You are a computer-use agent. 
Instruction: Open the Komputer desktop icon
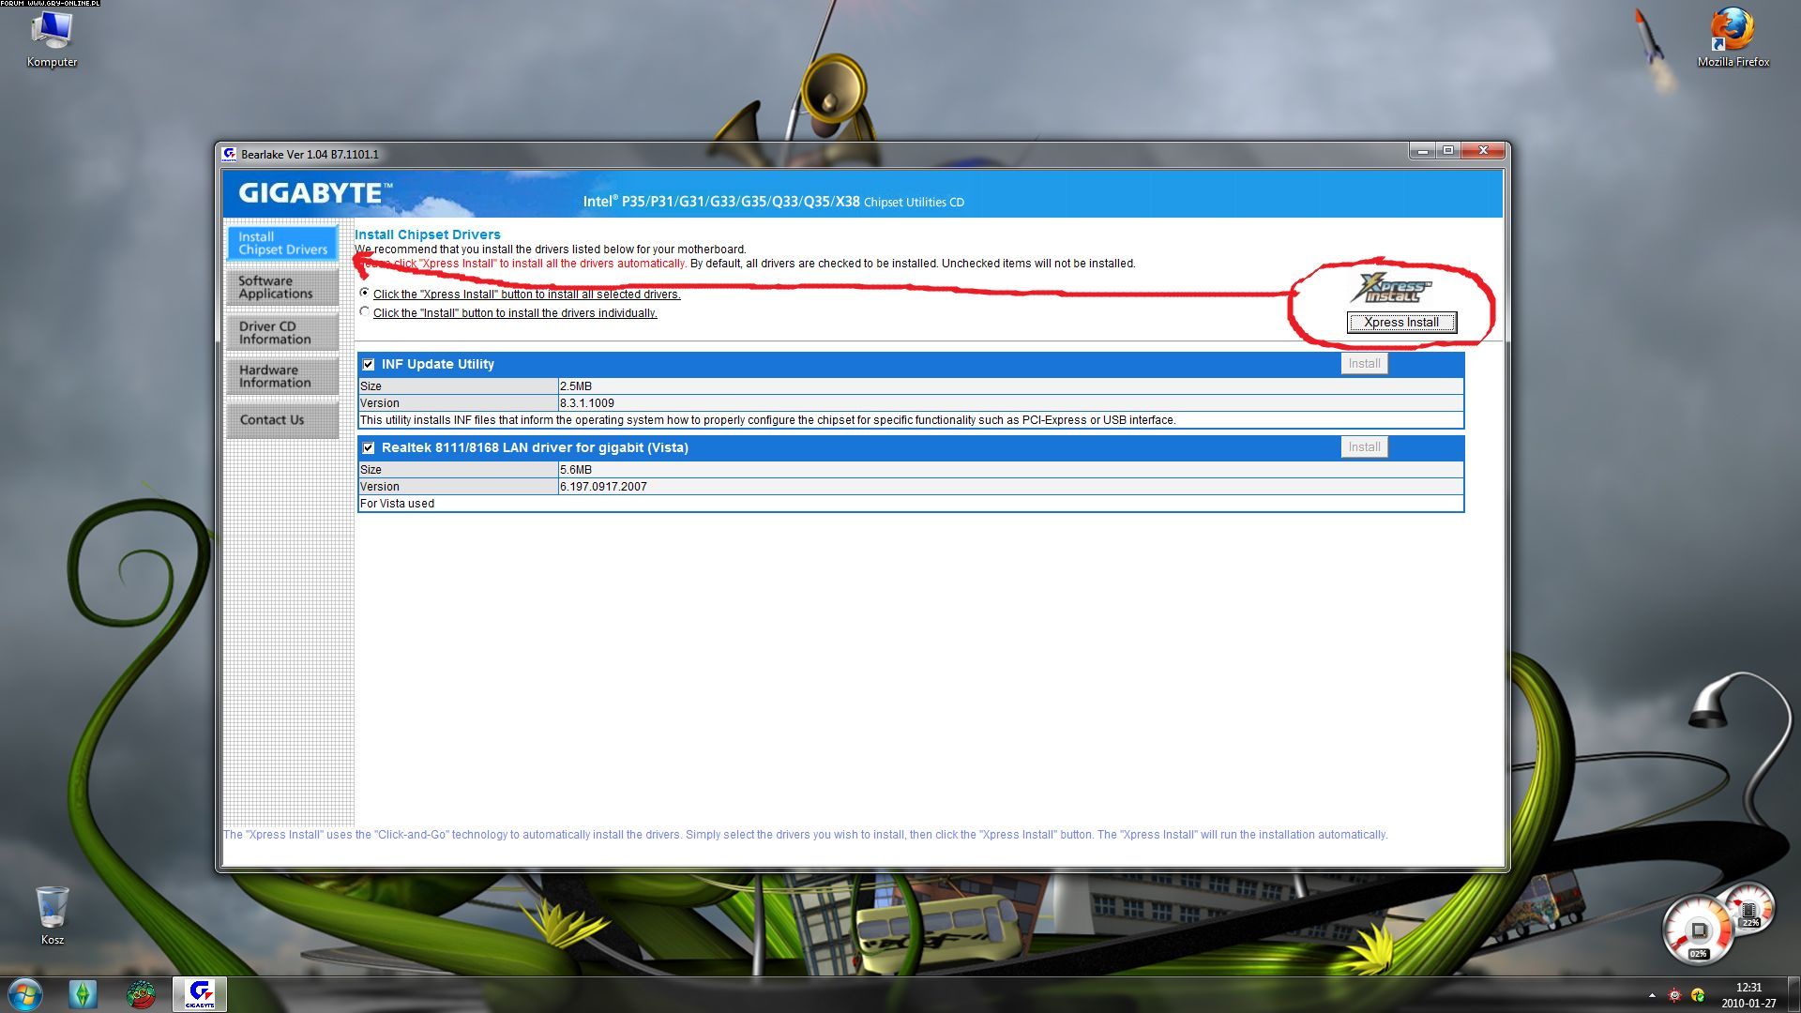point(52,39)
